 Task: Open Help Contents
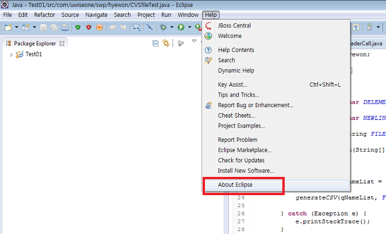point(276,50)
